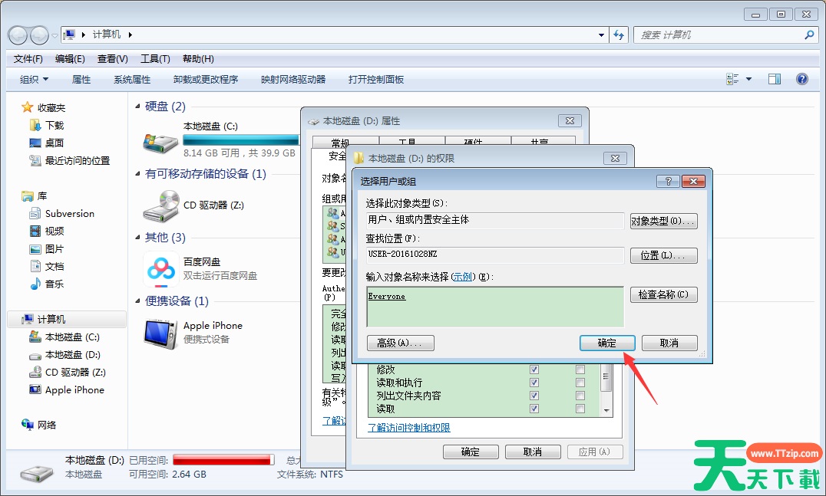The width and height of the screenshot is (826, 496).
Task: Open Subversion library in sidebar
Action: (69, 214)
